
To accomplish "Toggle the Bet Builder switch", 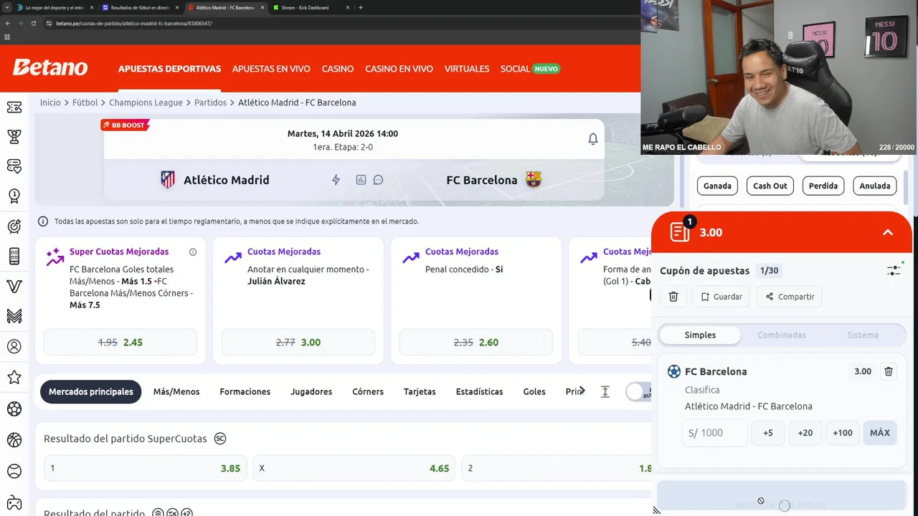I will click(638, 391).
